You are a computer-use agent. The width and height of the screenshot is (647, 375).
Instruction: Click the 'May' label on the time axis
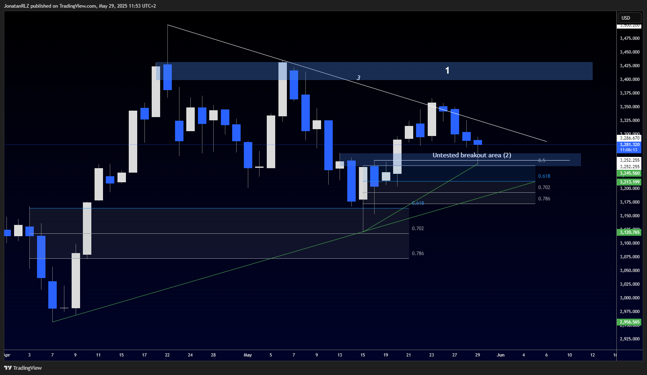(248, 355)
